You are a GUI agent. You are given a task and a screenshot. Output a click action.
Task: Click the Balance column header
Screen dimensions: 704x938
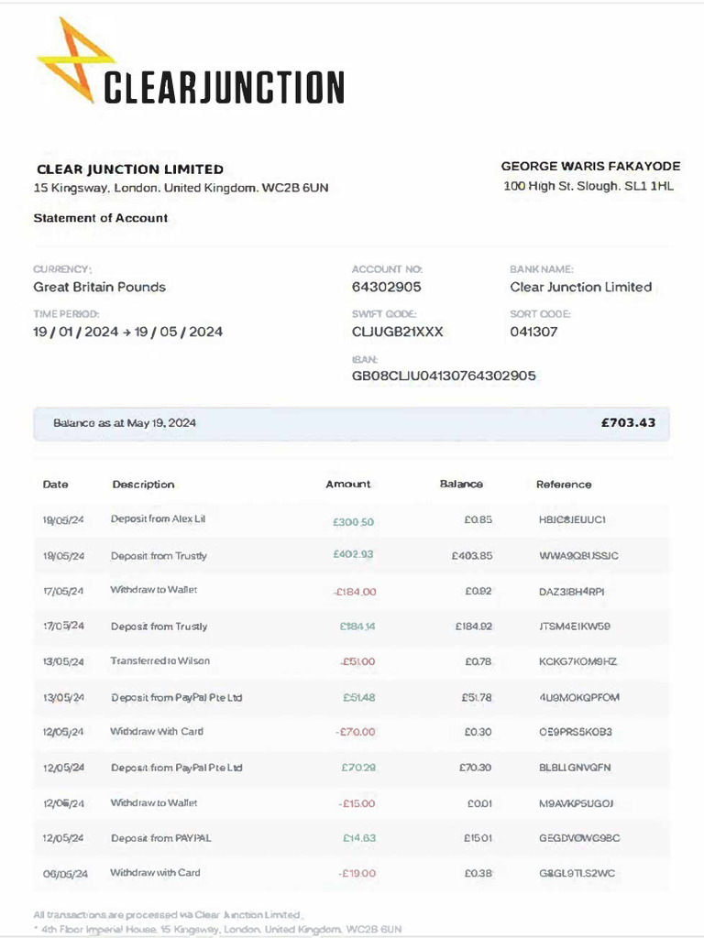click(461, 485)
